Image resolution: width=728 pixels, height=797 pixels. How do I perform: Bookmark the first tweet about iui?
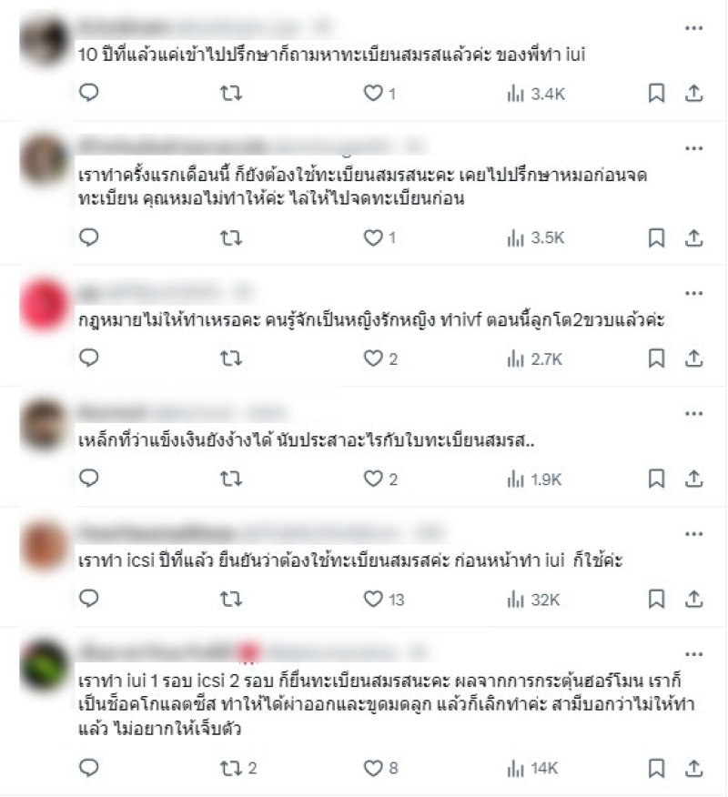[656, 93]
